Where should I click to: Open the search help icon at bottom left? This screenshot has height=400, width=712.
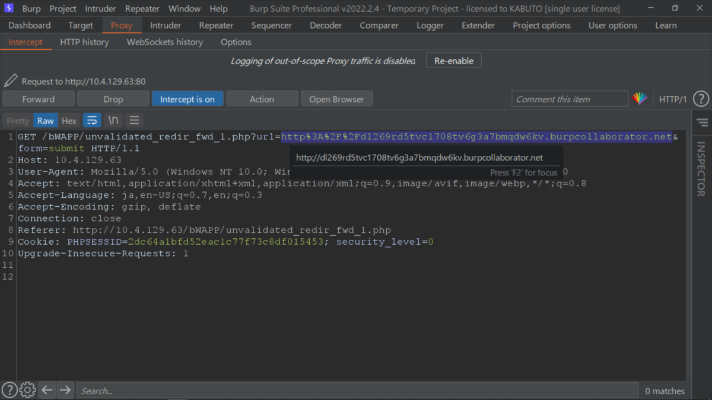(9, 390)
